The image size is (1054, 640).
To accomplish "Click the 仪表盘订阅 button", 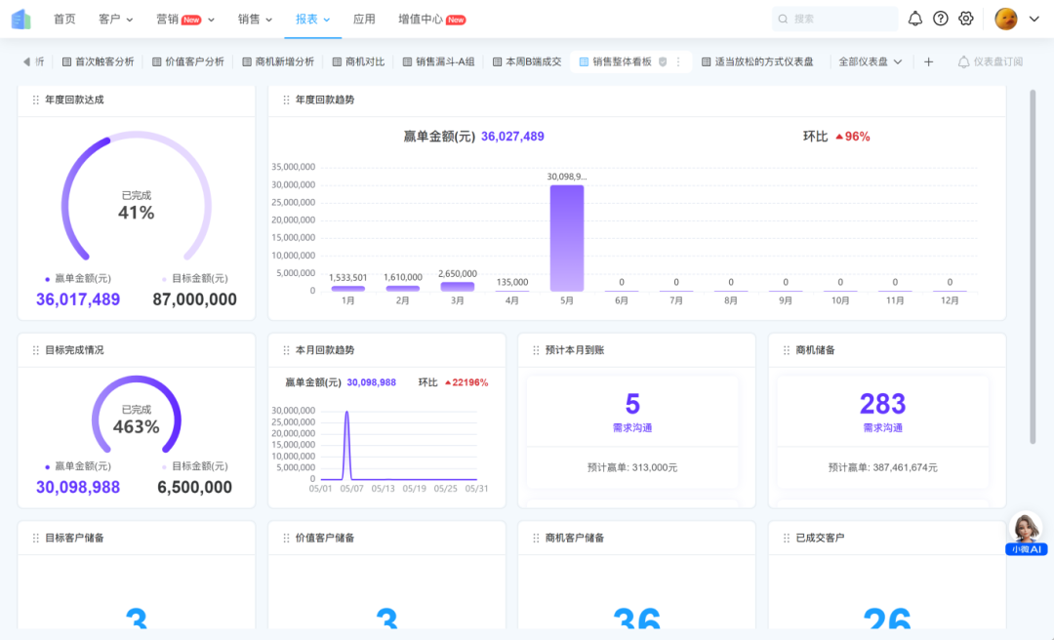I will click(x=990, y=61).
